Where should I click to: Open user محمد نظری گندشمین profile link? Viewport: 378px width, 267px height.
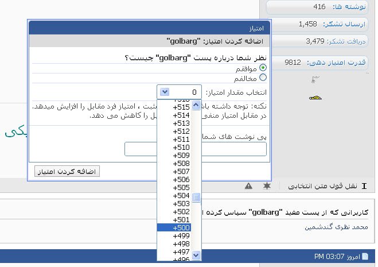pyautogui.click(x=336, y=227)
